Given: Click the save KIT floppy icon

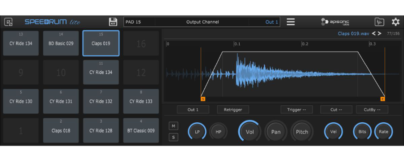Looking at the screenshot, I should click(x=113, y=22).
